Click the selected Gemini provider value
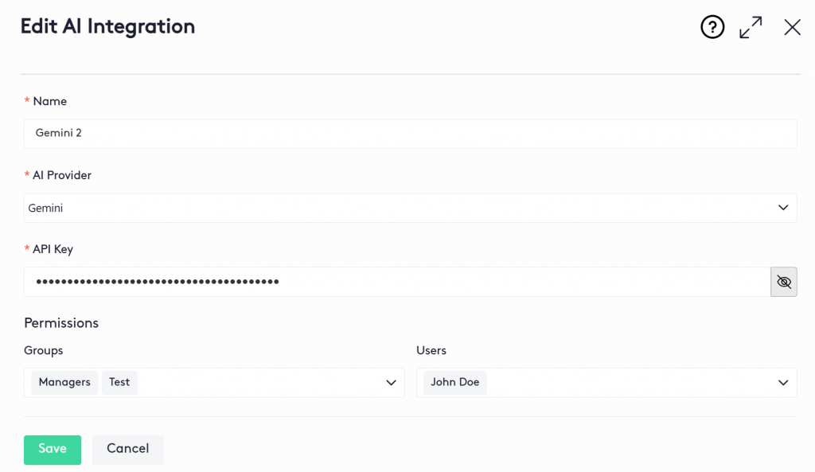This screenshot has height=472, width=815. click(x=45, y=208)
